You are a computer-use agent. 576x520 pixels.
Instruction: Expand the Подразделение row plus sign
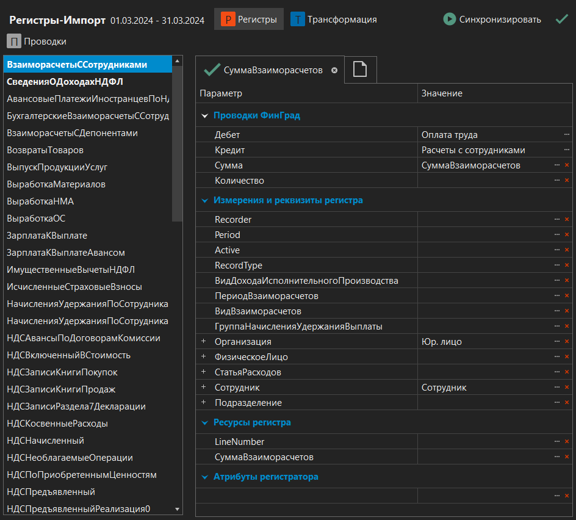point(204,403)
